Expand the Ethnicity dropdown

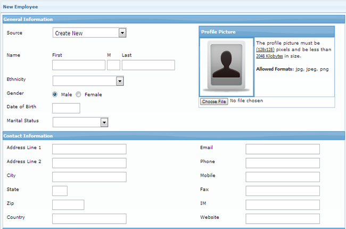click(88, 81)
